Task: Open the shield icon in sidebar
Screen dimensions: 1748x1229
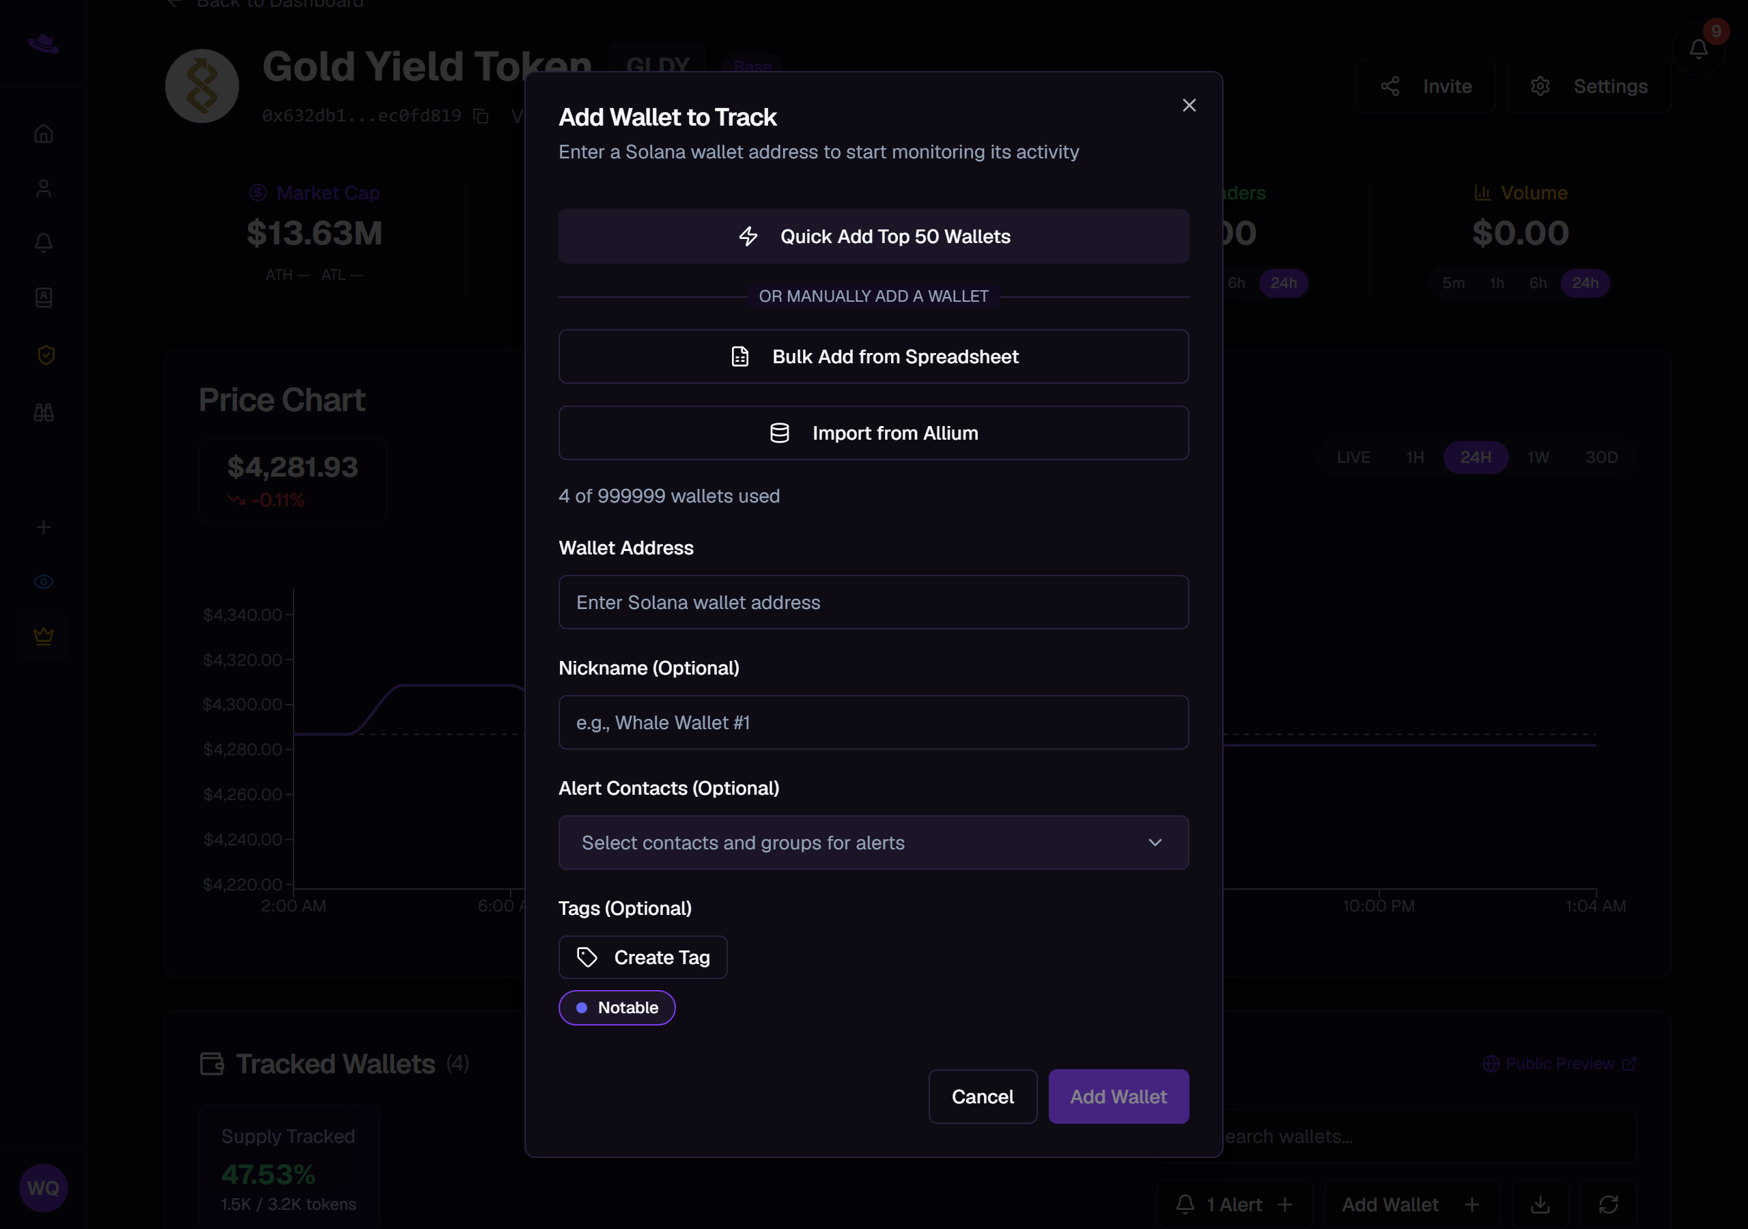Action: tap(46, 355)
